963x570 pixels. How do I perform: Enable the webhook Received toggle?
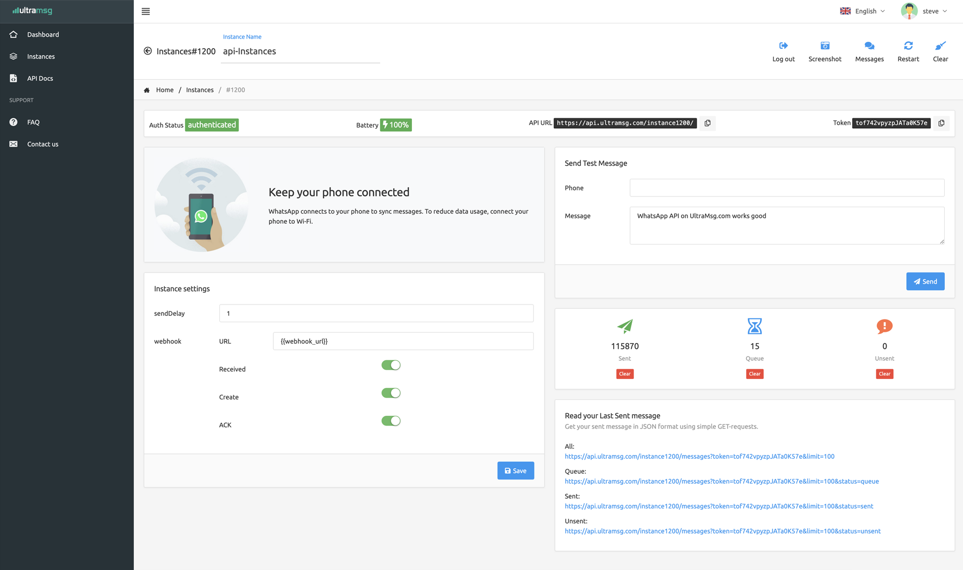coord(391,364)
